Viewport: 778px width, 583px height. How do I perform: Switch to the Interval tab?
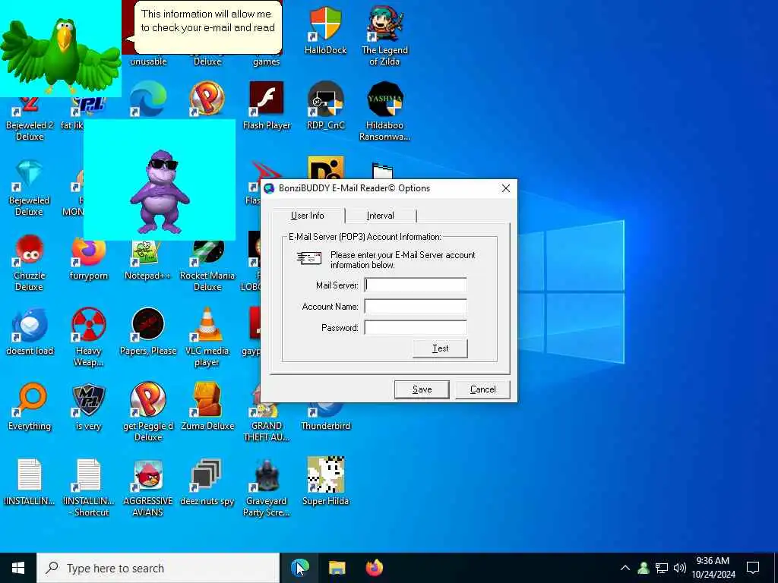[x=381, y=216]
